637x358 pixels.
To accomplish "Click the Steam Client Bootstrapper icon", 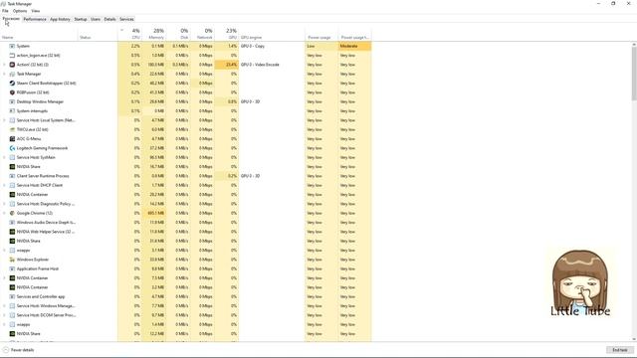I will (12, 84).
